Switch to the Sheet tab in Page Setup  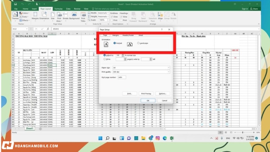[141, 35]
